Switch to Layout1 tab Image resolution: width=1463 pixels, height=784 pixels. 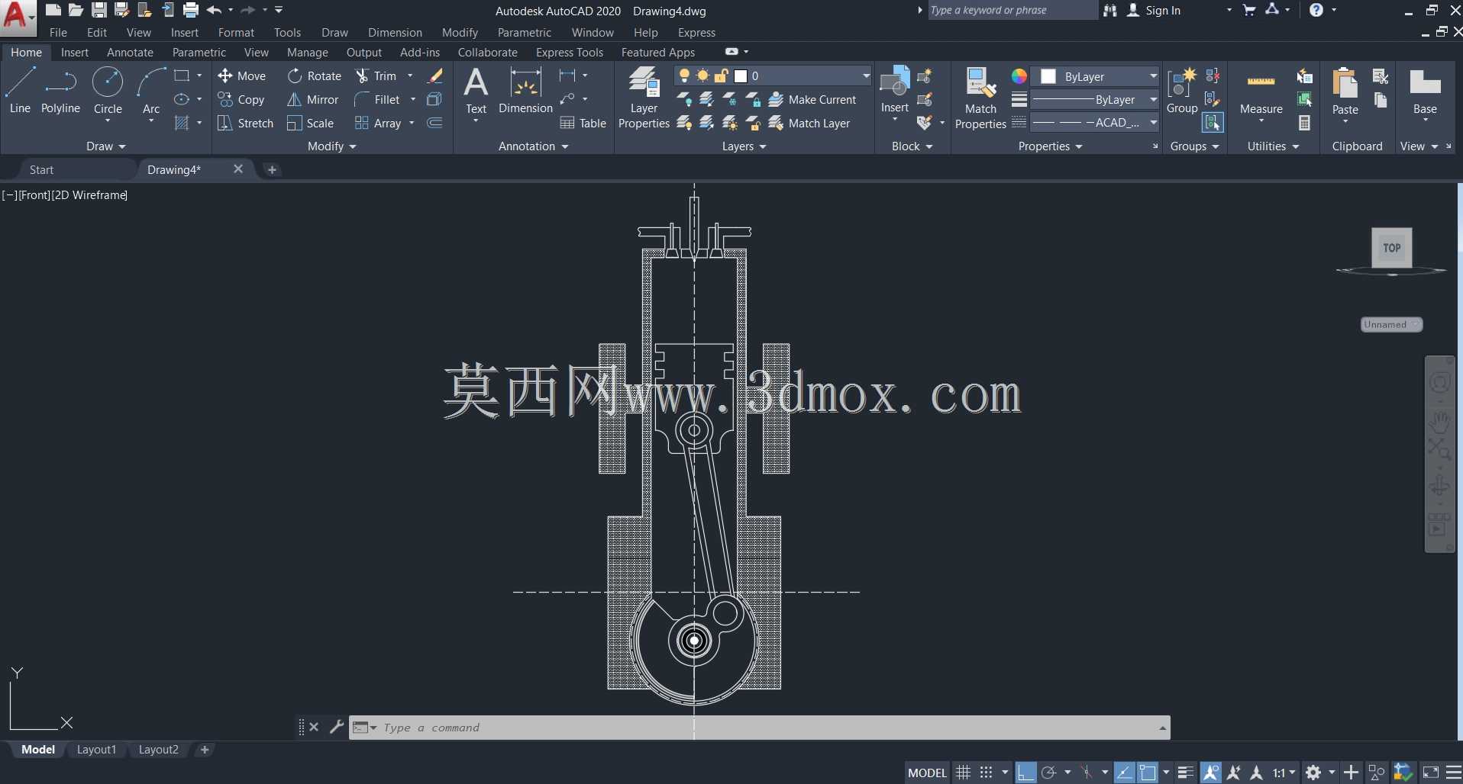click(x=96, y=750)
